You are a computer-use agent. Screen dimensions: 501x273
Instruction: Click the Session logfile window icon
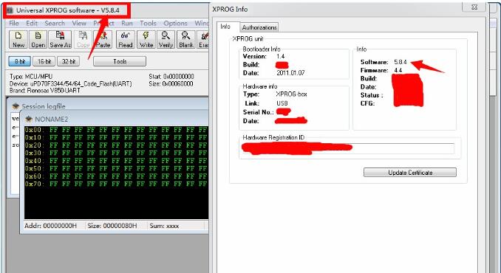(x=16, y=106)
